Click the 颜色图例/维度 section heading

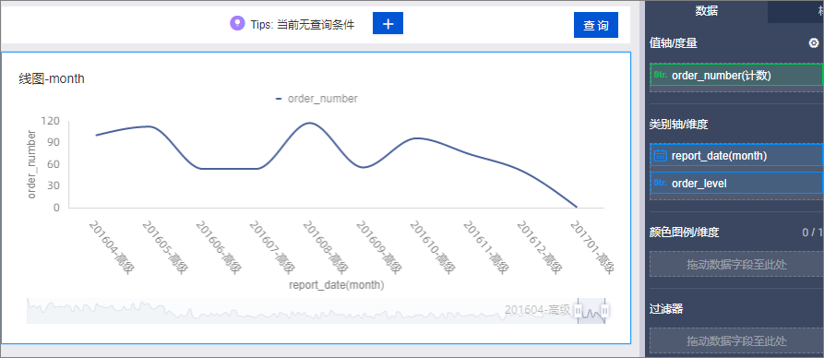point(685,232)
